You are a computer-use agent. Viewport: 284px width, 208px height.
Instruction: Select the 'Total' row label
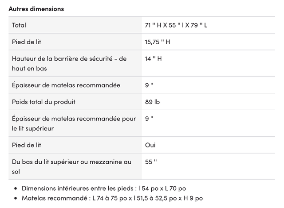click(19, 25)
